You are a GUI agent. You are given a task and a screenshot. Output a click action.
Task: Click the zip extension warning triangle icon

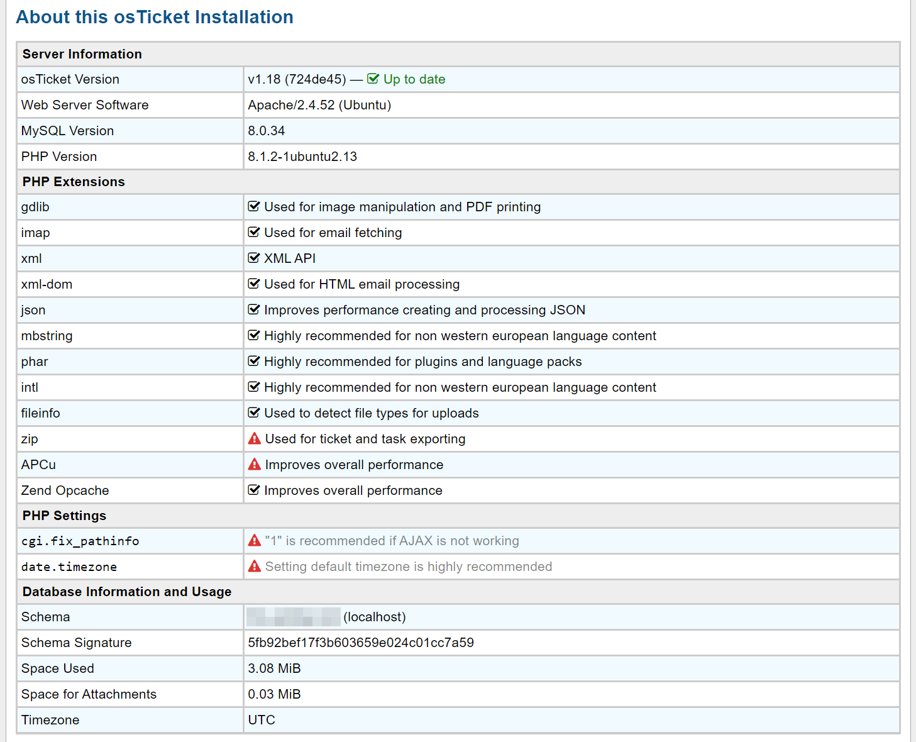click(x=254, y=438)
